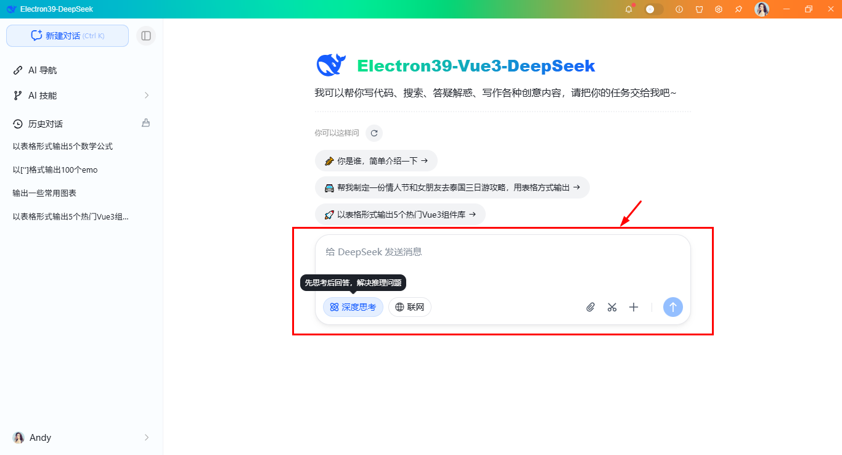Click the plus icon beside the scissors

point(633,306)
